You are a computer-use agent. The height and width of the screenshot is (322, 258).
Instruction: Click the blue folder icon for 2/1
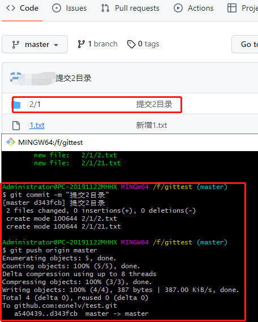[x=16, y=105]
